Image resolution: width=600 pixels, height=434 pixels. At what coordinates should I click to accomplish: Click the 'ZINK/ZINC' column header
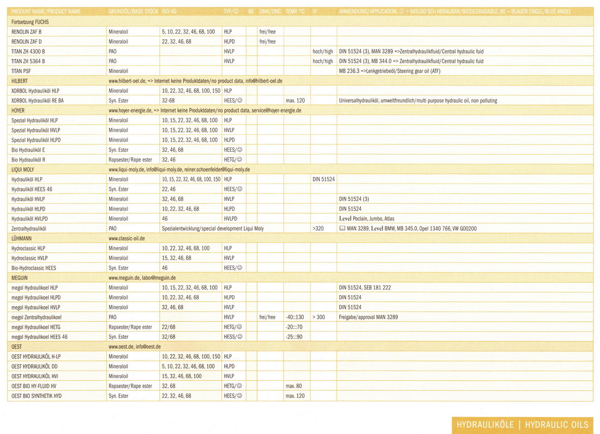coord(270,12)
